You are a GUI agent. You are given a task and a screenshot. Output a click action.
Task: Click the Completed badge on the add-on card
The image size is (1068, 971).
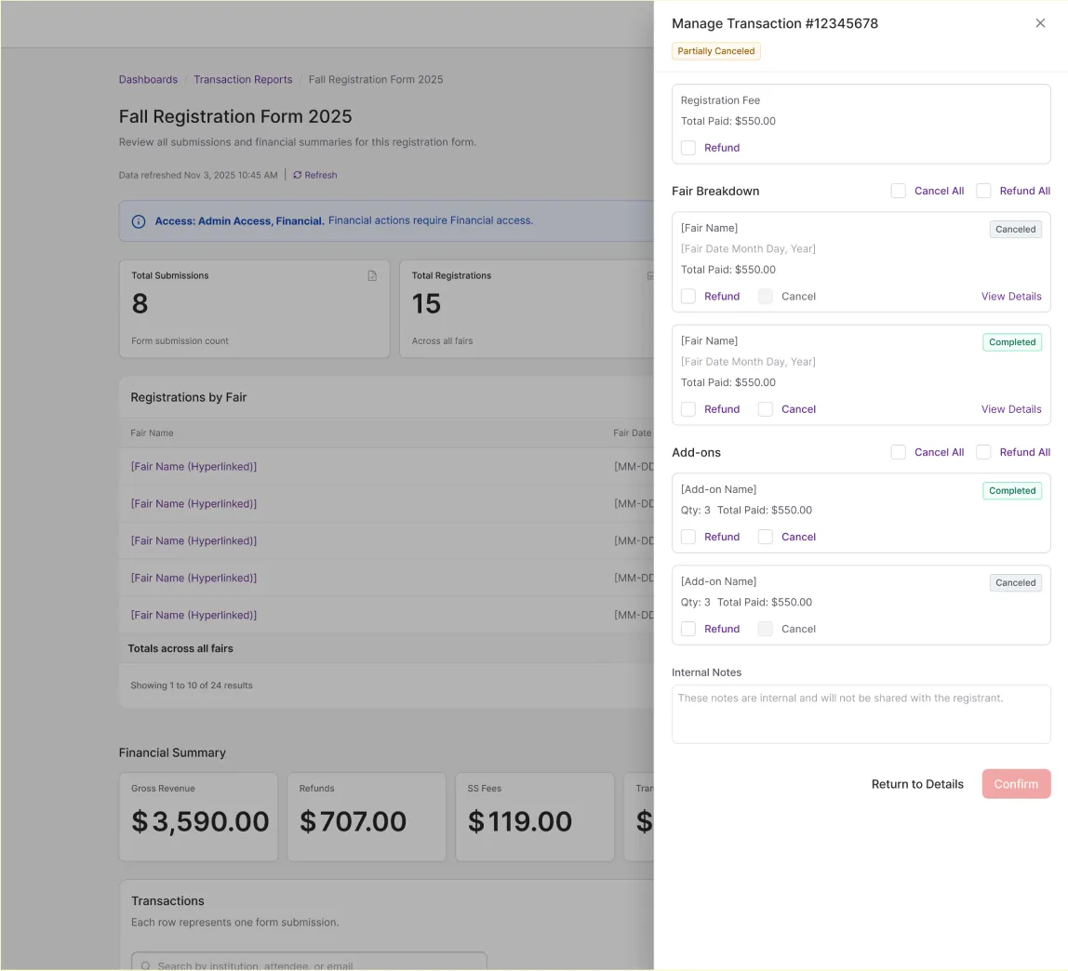tap(1012, 491)
